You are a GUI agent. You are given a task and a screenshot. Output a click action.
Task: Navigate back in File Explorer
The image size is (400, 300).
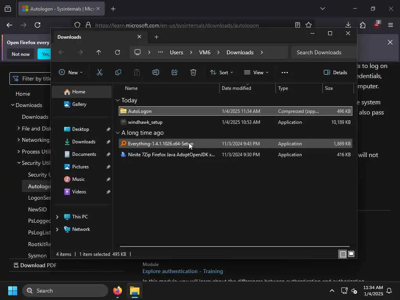[x=61, y=52]
